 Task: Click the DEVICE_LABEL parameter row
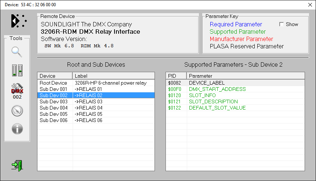pyautogui.click(x=207, y=83)
